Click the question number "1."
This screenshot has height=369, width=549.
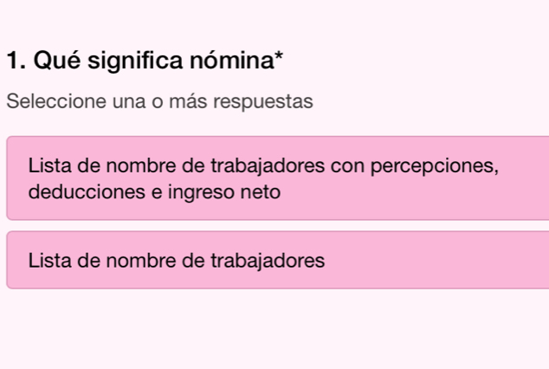[x=15, y=61]
